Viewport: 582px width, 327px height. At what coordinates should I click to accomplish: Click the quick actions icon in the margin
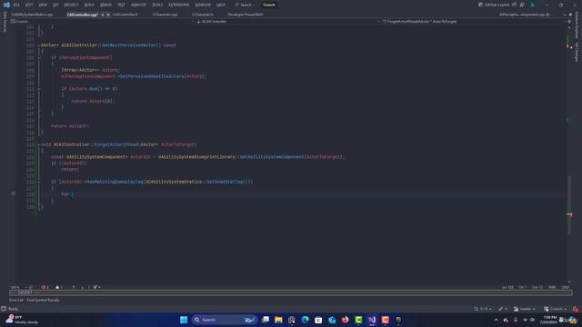coord(13,193)
